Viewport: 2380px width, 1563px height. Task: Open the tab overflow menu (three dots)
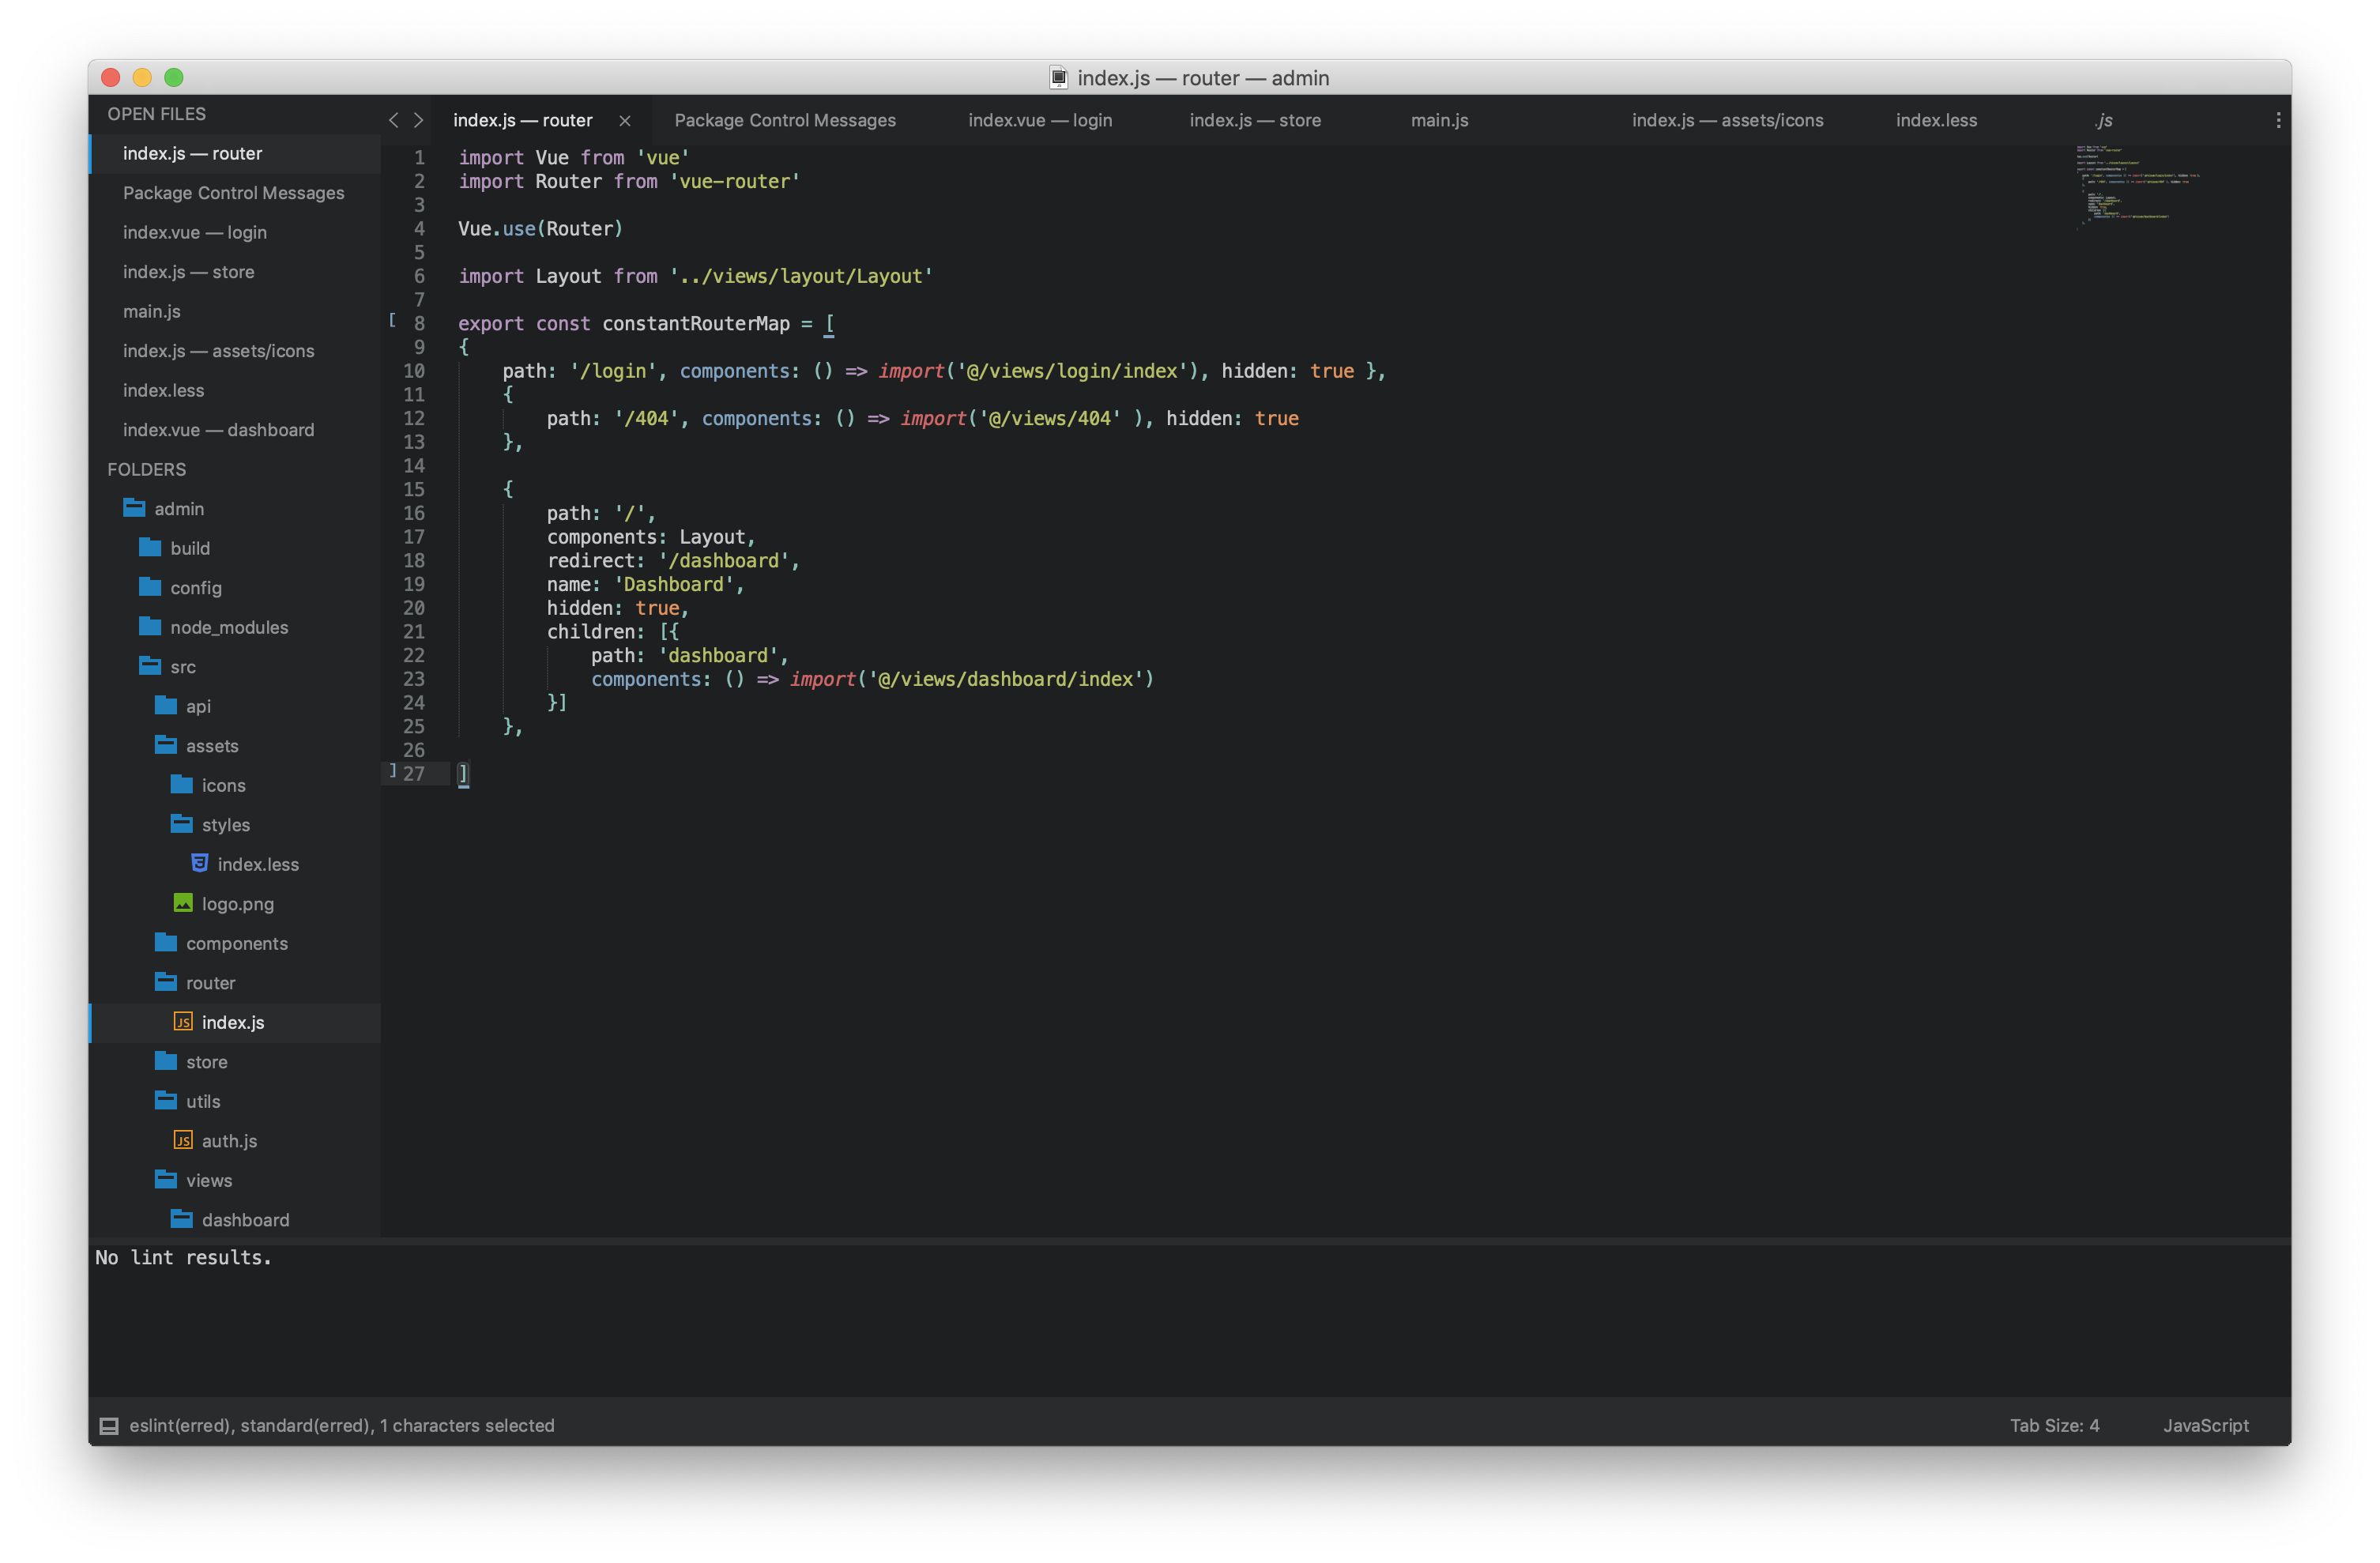(2278, 120)
